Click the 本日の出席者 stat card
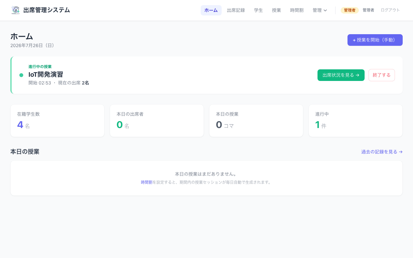This screenshot has height=258, width=413. 157,121
